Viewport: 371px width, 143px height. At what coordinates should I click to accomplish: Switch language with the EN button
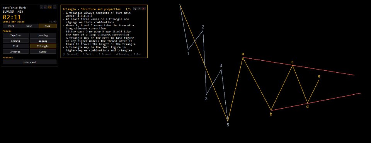50,7
